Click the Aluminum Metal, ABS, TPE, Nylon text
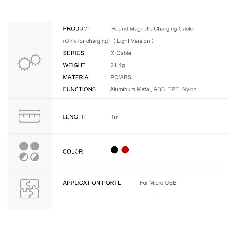Image resolution: width=228 pixels, height=228 pixels. pos(153,89)
